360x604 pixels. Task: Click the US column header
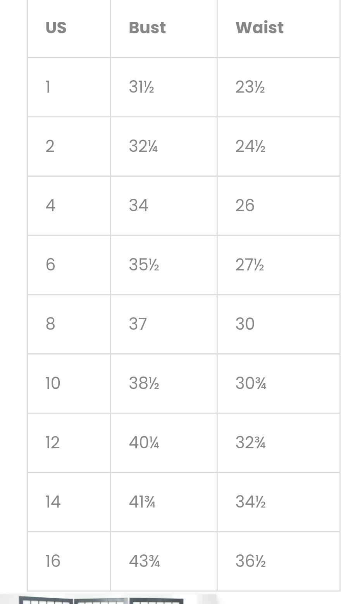click(56, 28)
